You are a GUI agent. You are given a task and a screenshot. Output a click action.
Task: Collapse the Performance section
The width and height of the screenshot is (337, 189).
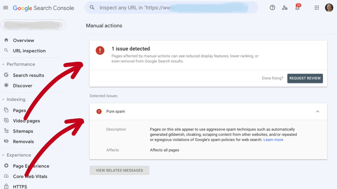3,64
